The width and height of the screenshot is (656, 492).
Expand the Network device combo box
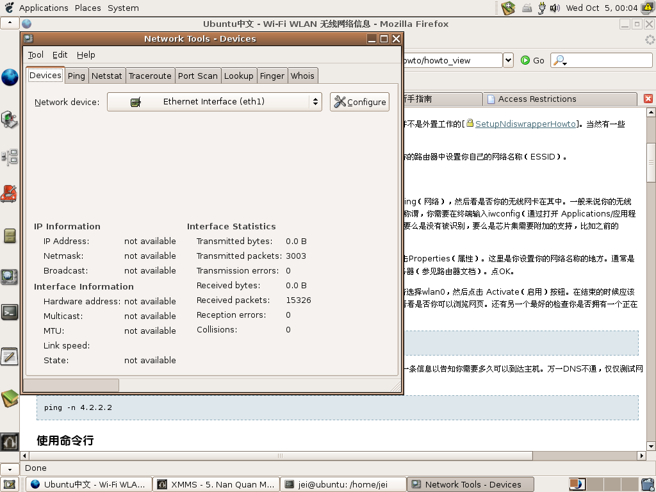[214, 102]
